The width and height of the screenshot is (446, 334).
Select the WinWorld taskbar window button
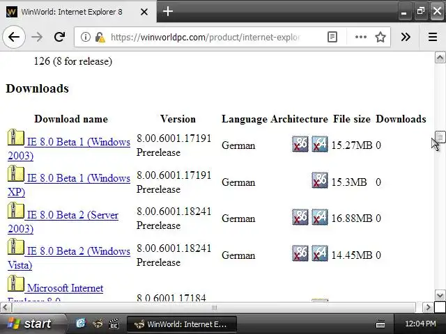click(181, 324)
